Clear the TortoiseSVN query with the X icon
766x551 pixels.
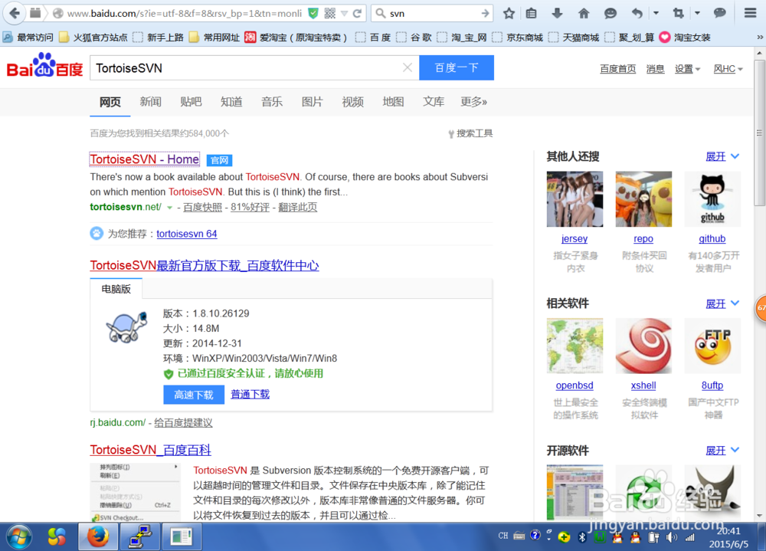(408, 68)
